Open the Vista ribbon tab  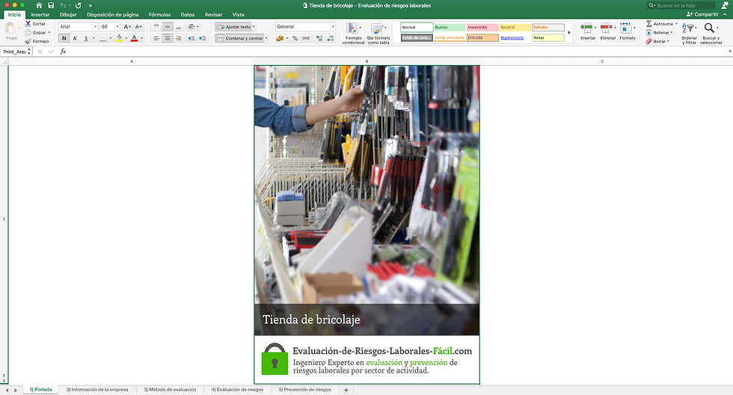[x=239, y=14]
